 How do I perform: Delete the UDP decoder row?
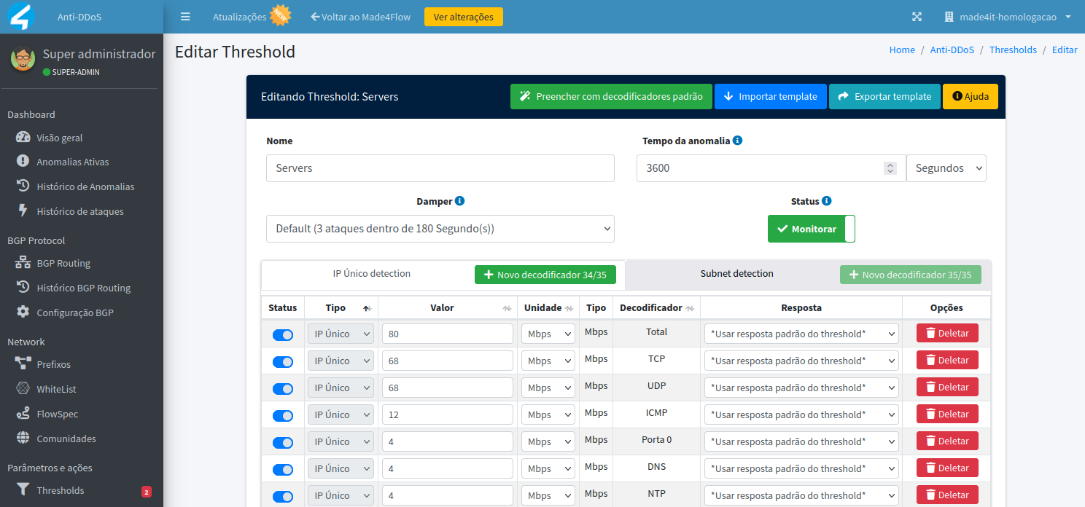(x=946, y=388)
